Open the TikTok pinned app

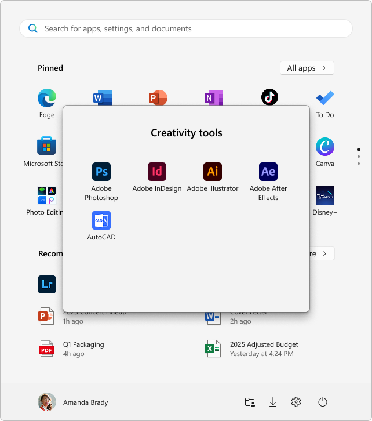click(x=269, y=97)
